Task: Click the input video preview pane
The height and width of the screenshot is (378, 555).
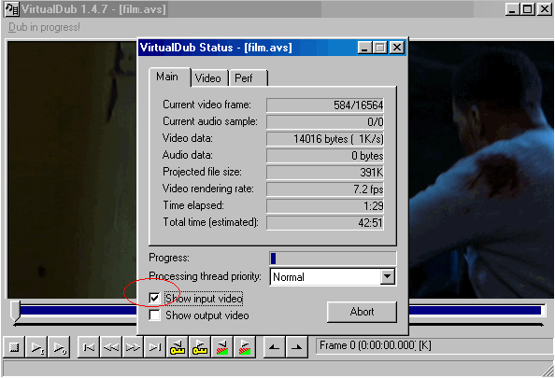Action: (72, 170)
